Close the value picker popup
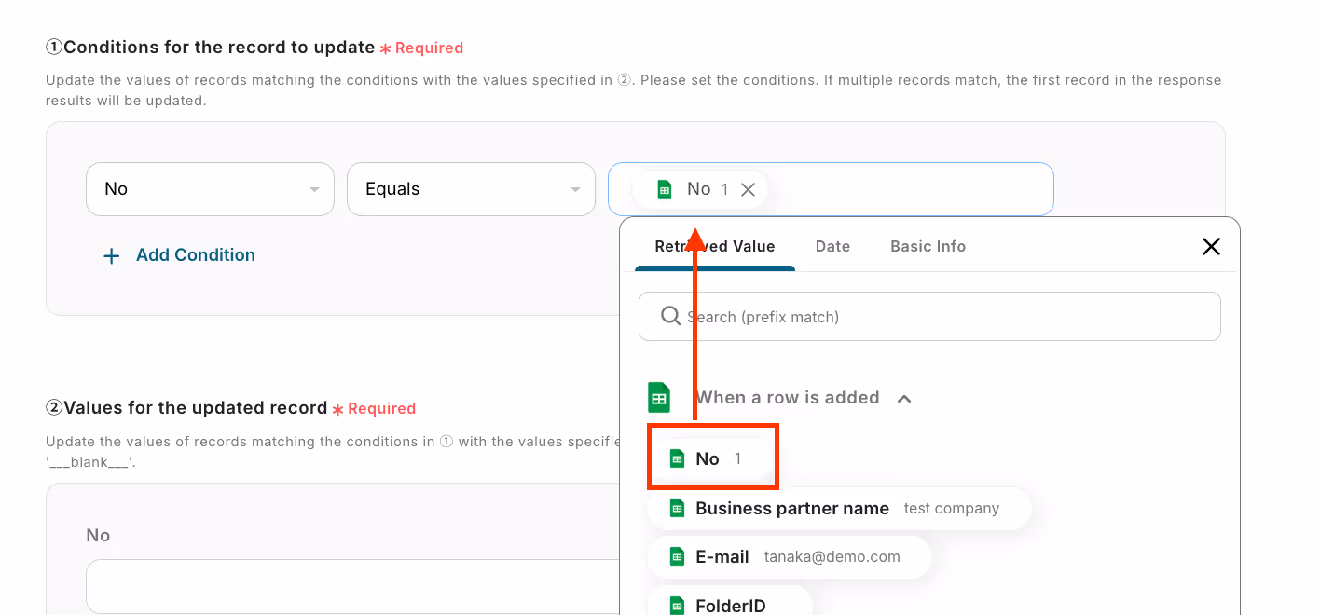Viewport: 1320px width, 615px height. tap(1211, 246)
